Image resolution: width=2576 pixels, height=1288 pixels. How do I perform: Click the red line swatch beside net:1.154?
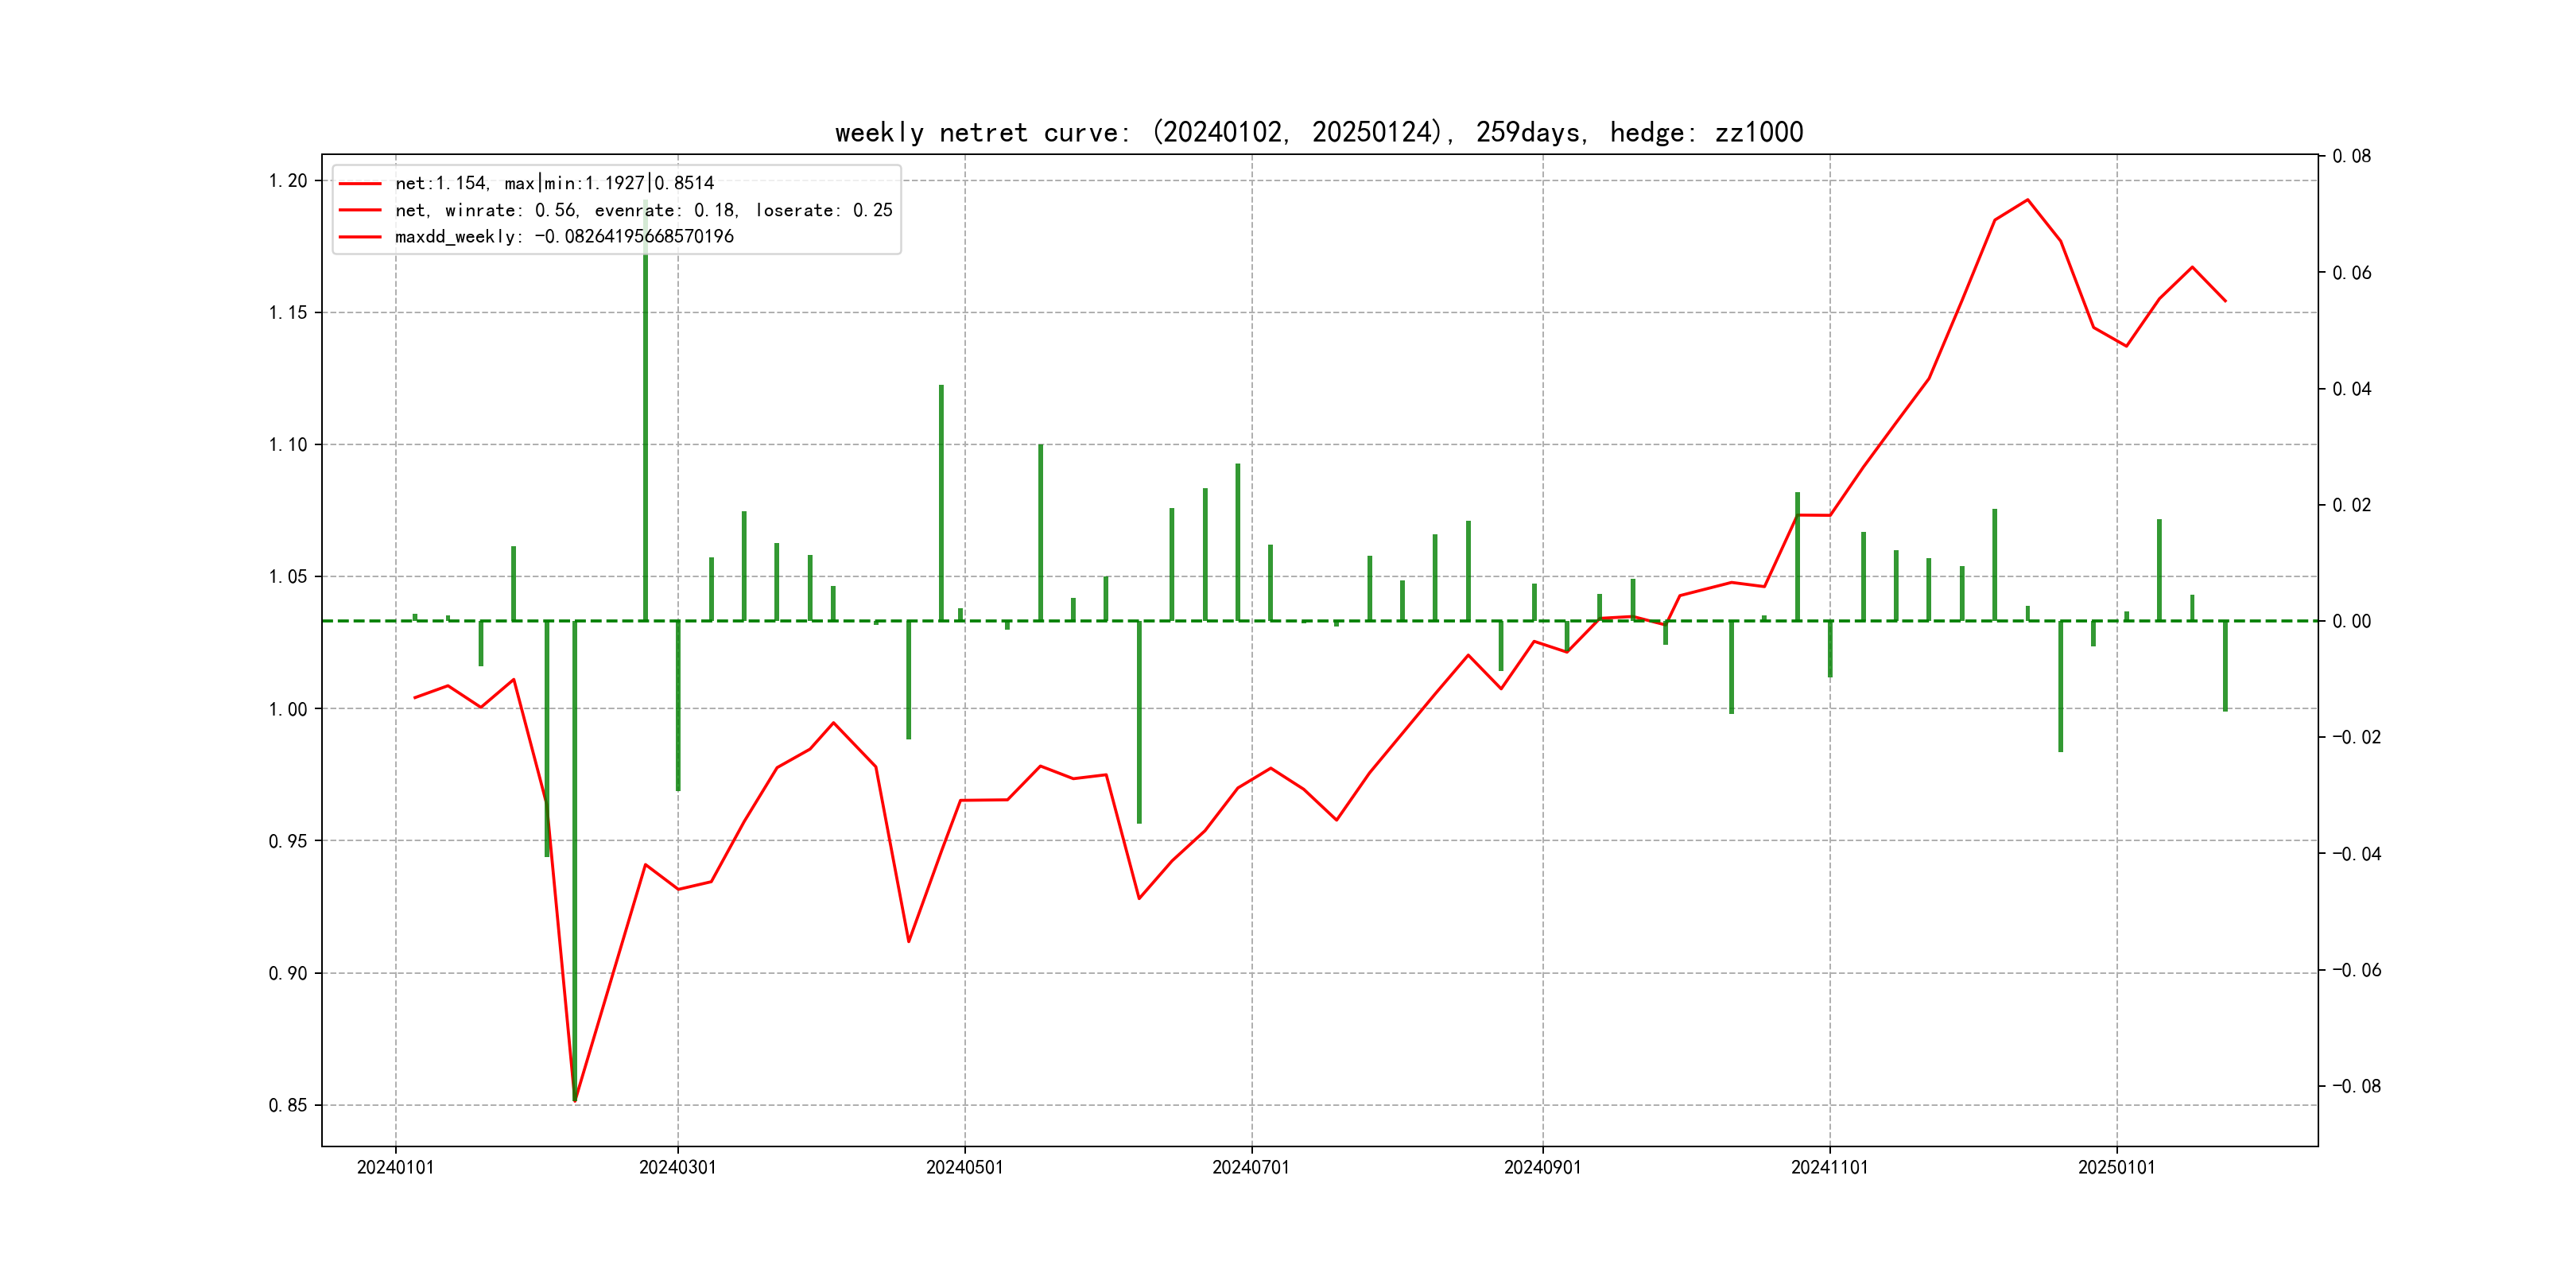point(360,184)
